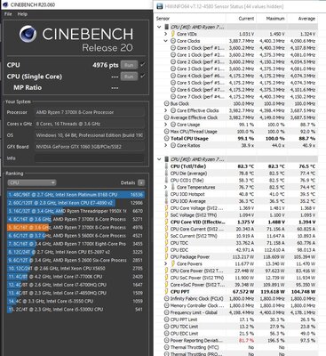Screen dimensions: 326x356
Task: Collapse the Core Clocks group
Action: click(x=166, y=41)
